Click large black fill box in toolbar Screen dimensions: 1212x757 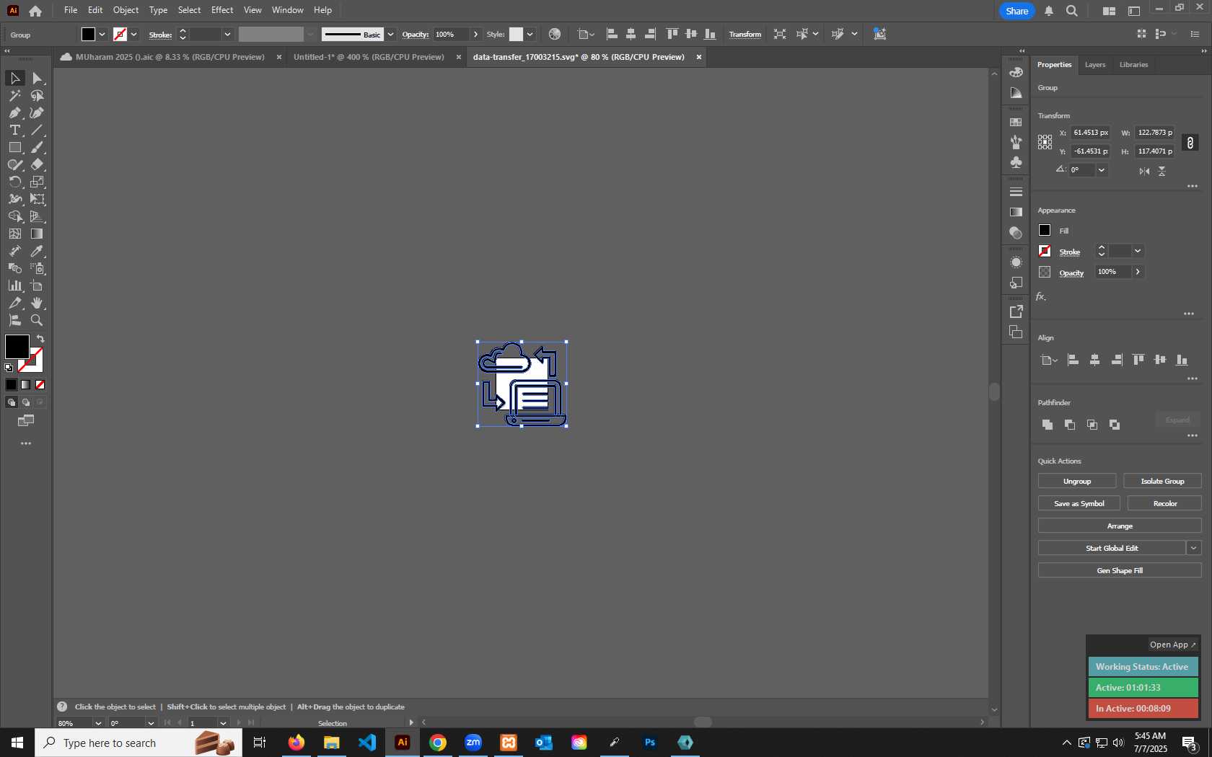pyautogui.click(x=17, y=347)
